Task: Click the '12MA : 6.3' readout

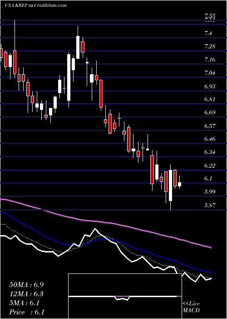Action: coord(26,294)
